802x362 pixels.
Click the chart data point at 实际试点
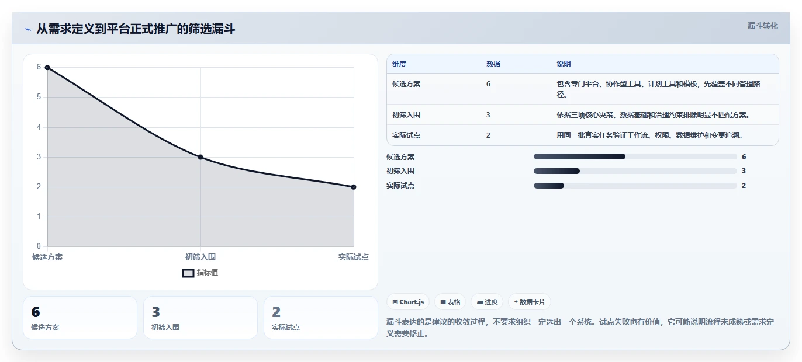[x=354, y=187]
